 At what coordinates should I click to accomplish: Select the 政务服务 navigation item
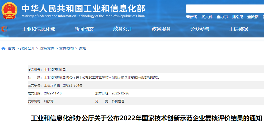click(x=161, y=29)
